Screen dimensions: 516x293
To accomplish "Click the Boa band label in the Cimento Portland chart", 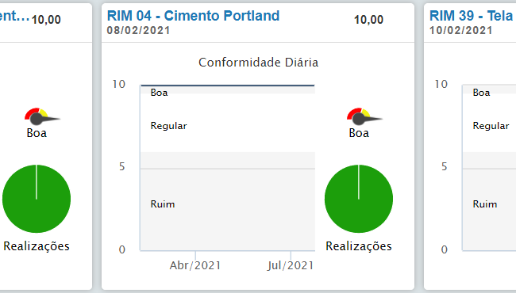I will pos(159,93).
